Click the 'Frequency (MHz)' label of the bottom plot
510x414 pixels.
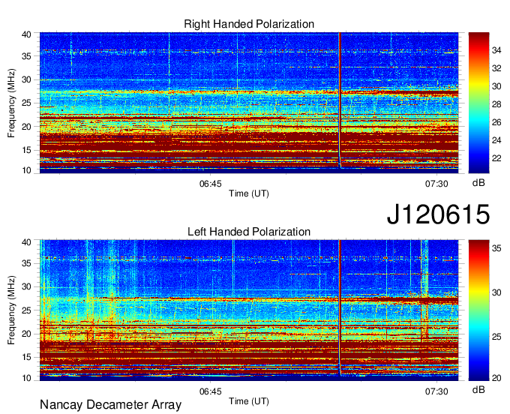11,310
